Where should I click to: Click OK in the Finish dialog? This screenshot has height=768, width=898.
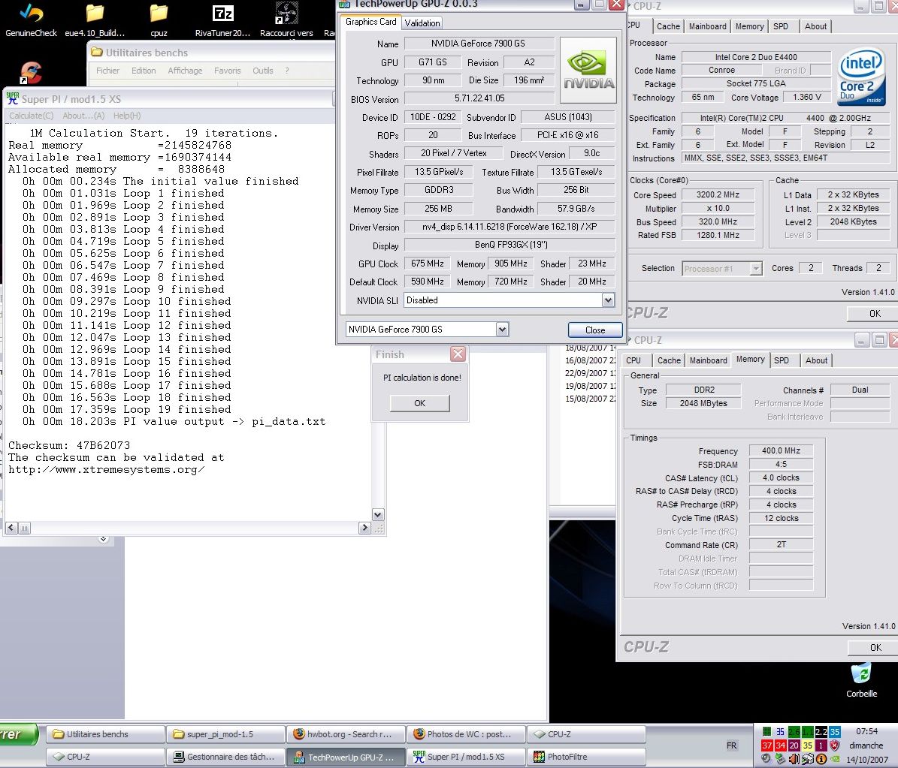point(420,403)
